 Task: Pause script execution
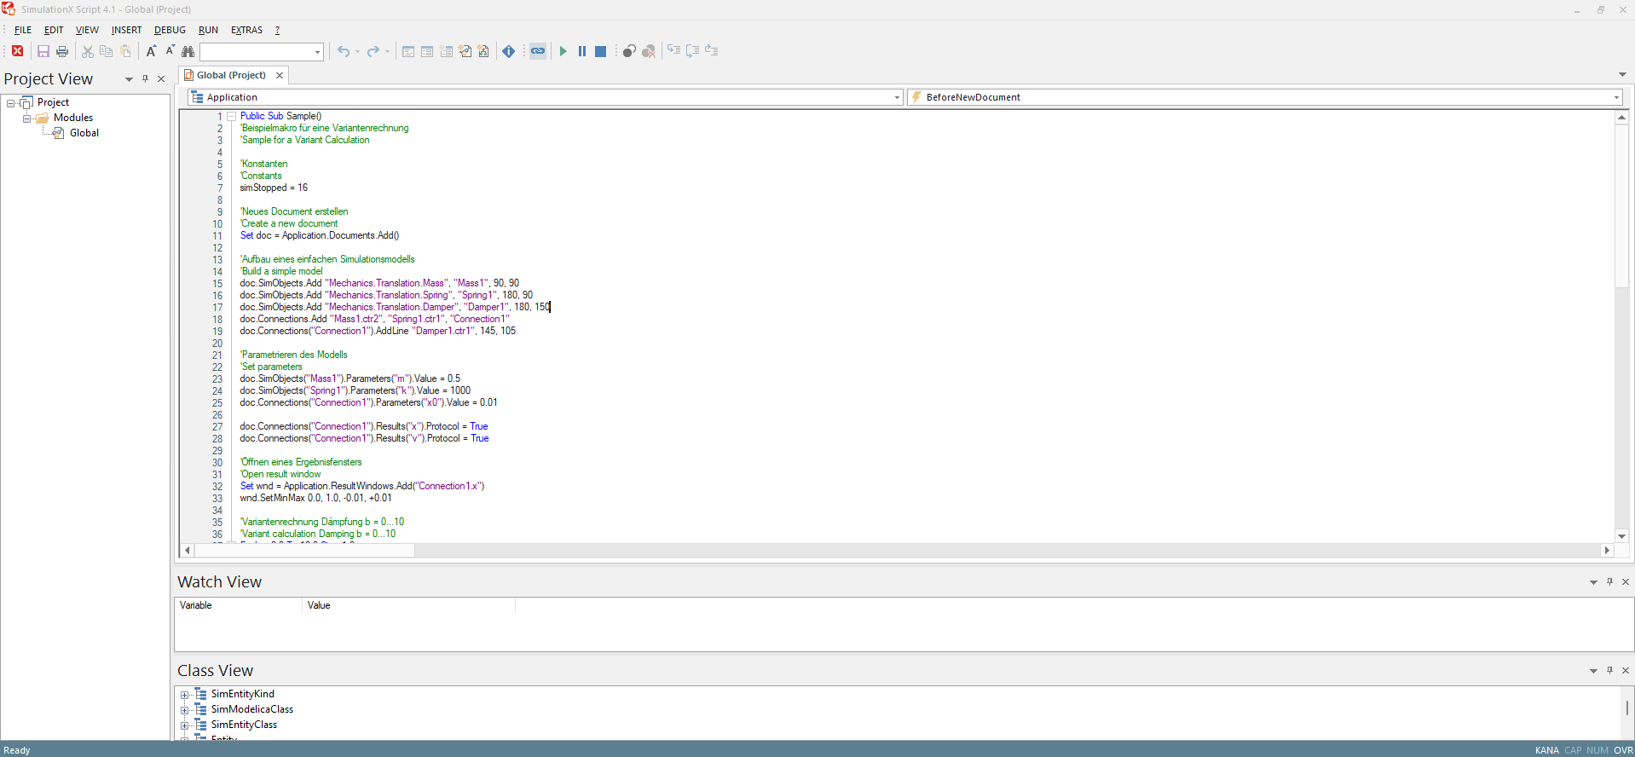click(x=582, y=51)
